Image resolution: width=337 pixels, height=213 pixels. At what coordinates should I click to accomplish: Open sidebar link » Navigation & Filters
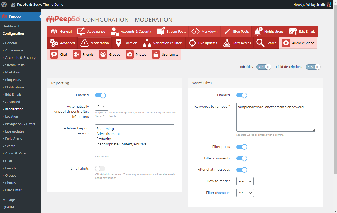click(x=19, y=124)
